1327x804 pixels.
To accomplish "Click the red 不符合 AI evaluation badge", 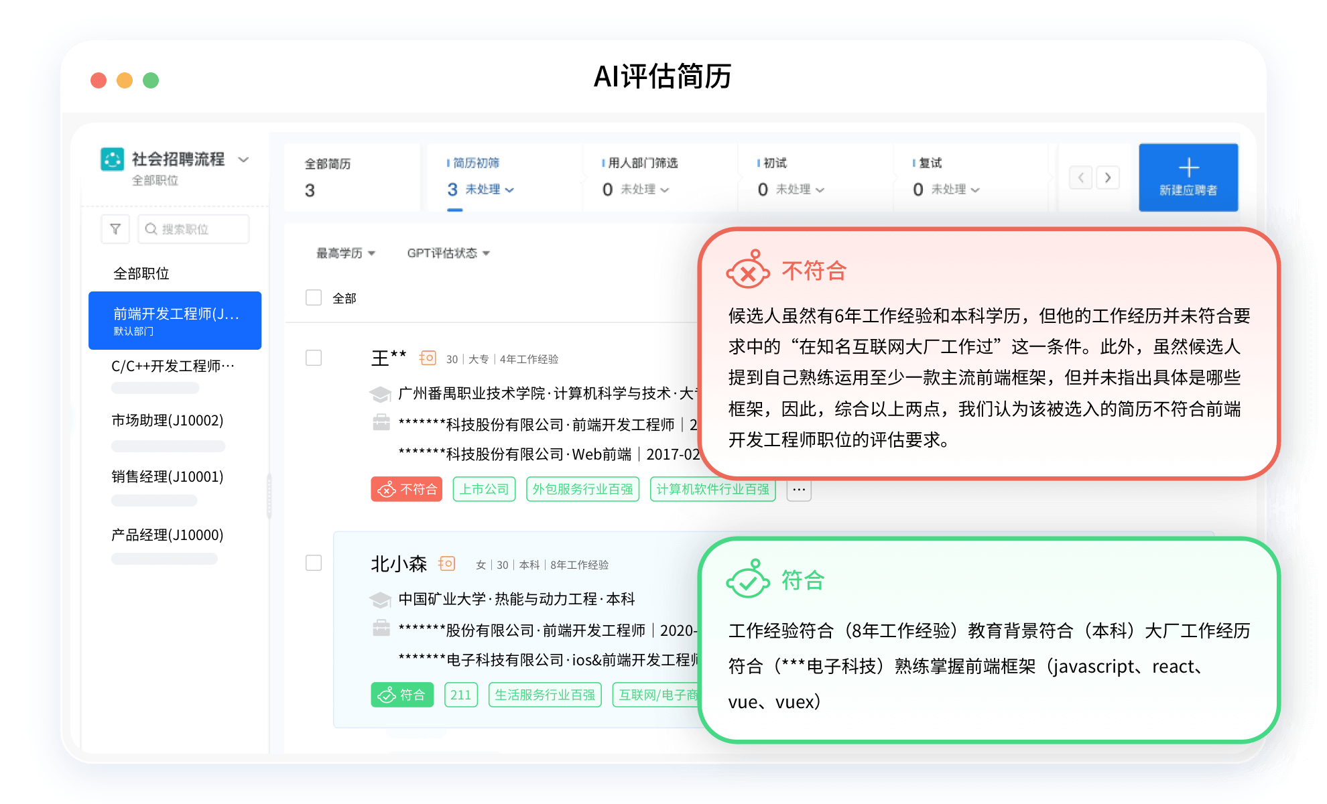I will 406,490.
